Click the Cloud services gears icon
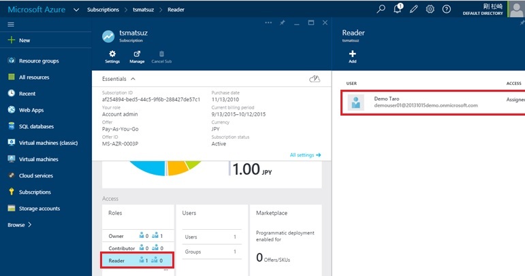 pos(12,175)
